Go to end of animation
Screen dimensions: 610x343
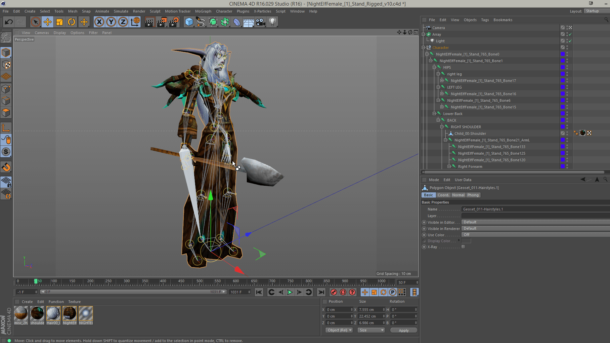[321, 292]
